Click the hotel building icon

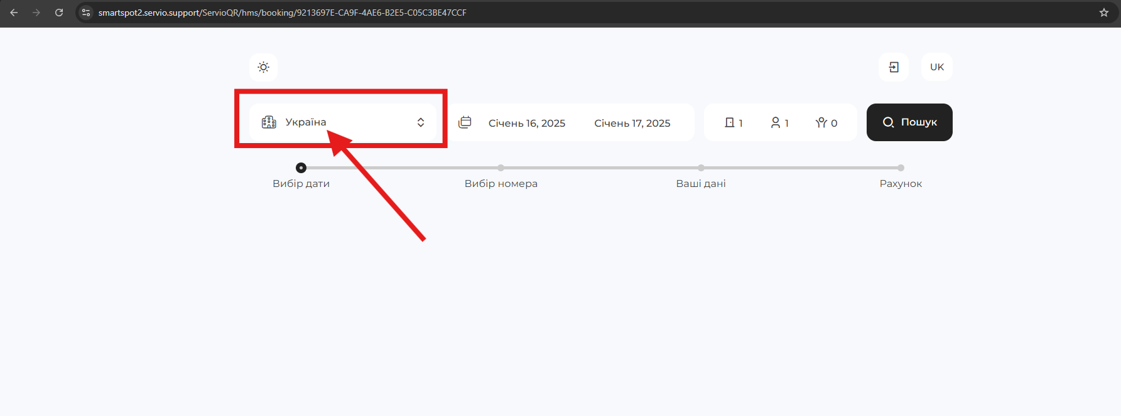(269, 122)
